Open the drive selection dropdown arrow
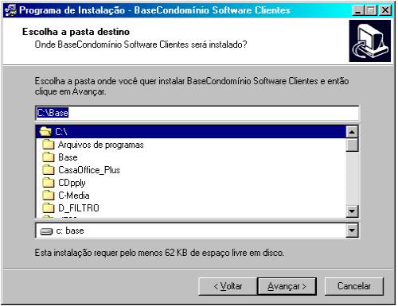 pyautogui.click(x=352, y=230)
